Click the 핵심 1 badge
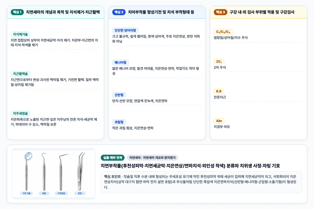 click(x=17, y=12)
